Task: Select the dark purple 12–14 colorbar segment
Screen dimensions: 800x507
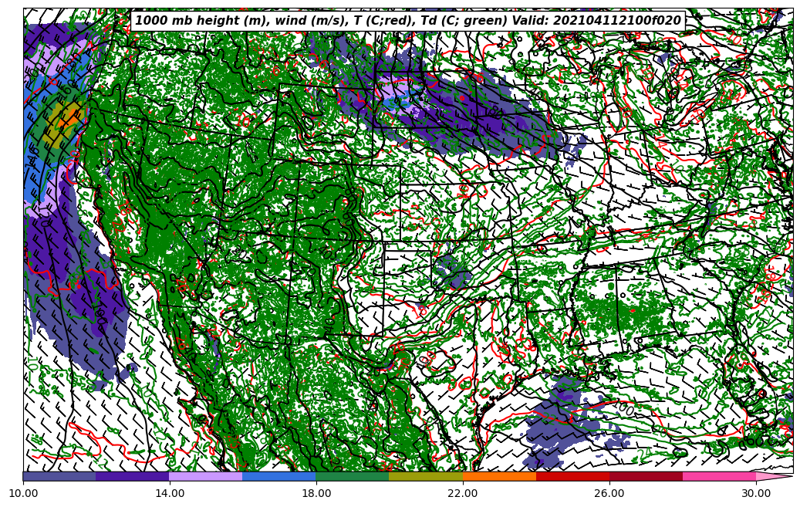Action: click(x=133, y=476)
